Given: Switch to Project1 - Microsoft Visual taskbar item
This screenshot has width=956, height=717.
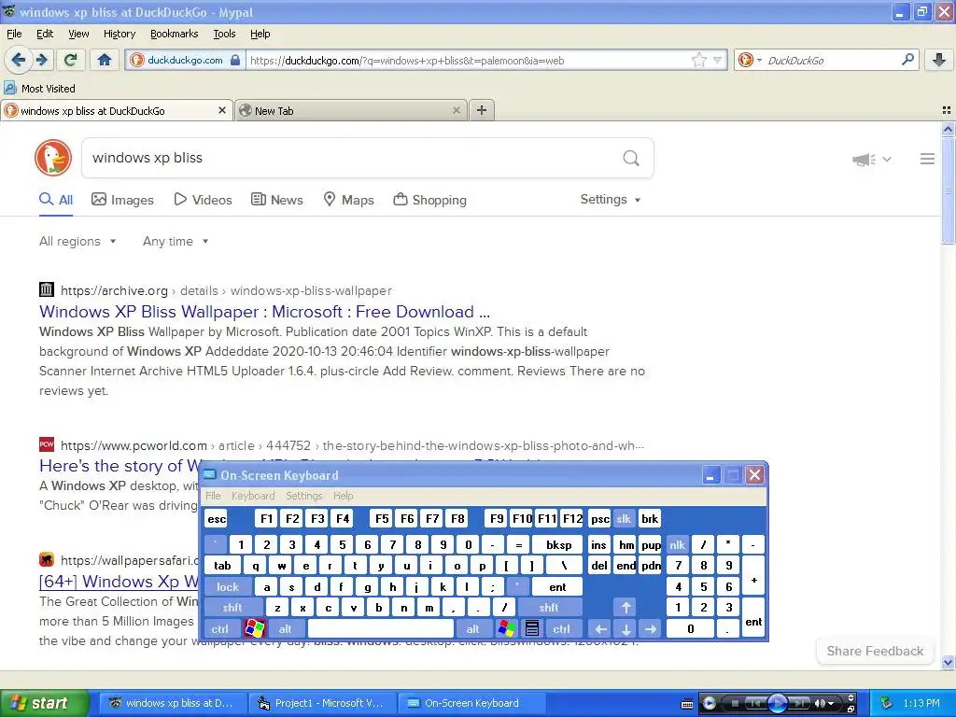Looking at the screenshot, I should pos(322,703).
